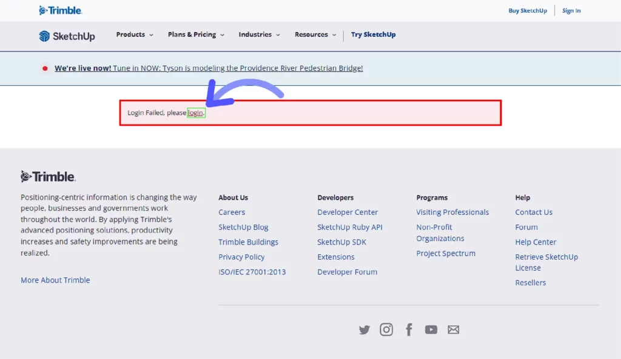Expand the Plans & Pricing menu
This screenshot has height=359, width=621.
[196, 35]
